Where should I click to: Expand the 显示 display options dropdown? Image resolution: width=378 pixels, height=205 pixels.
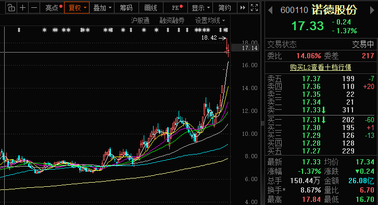200,8
